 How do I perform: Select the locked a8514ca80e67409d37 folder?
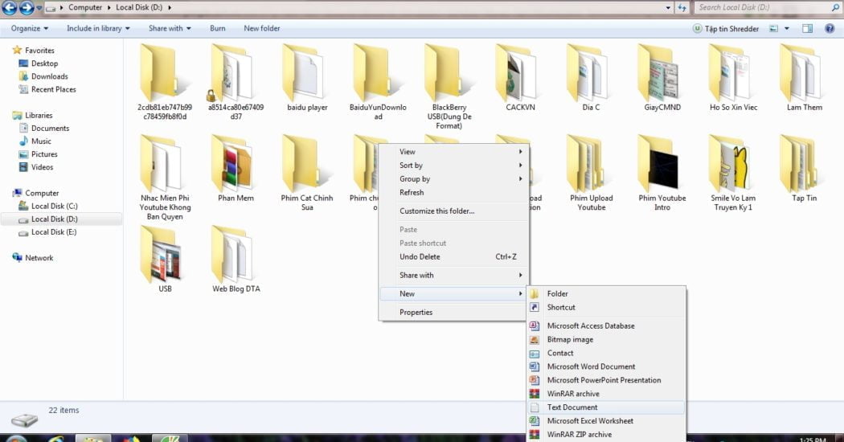click(x=236, y=82)
